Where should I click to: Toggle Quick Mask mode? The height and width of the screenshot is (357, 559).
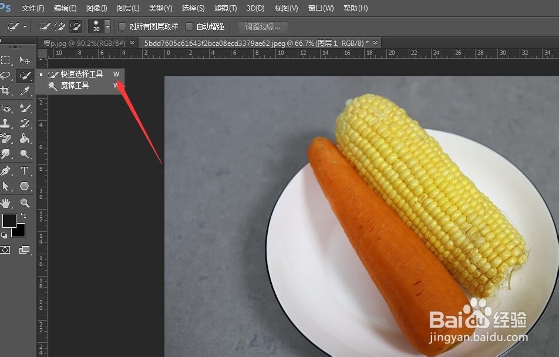[5, 250]
